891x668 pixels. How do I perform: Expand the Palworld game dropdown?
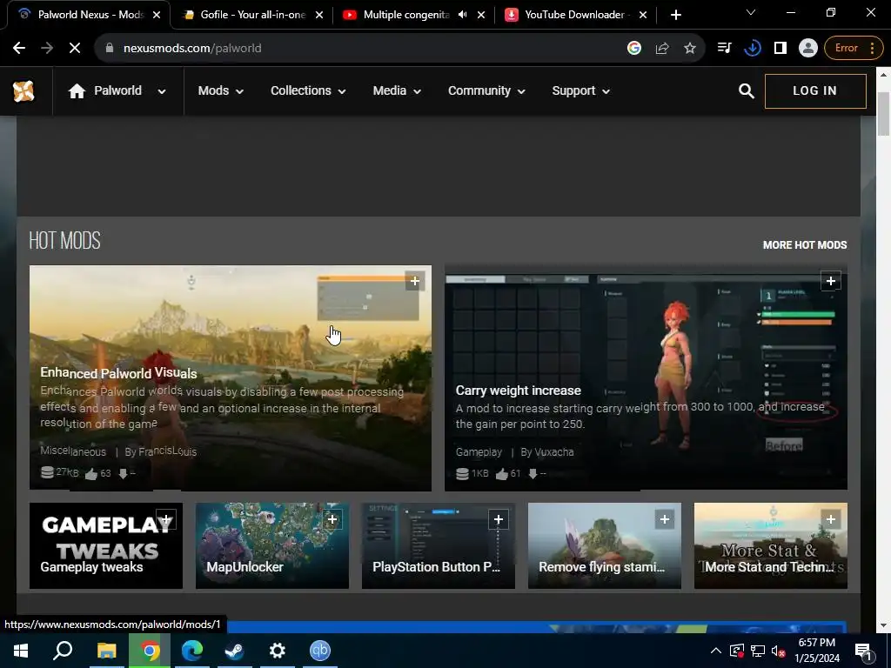[x=161, y=91]
